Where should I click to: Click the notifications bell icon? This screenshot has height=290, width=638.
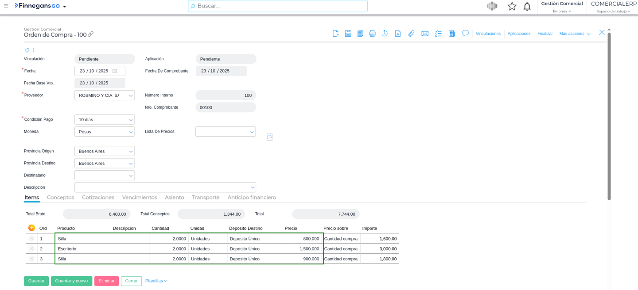pyautogui.click(x=527, y=6)
